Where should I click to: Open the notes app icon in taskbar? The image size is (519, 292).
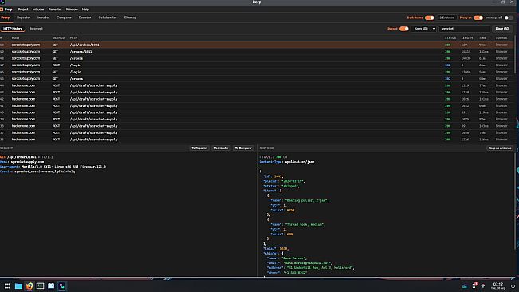[51, 286]
